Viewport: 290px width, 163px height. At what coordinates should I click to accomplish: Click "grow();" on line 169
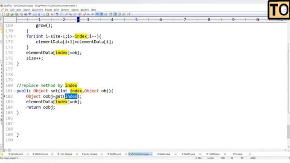44,25
